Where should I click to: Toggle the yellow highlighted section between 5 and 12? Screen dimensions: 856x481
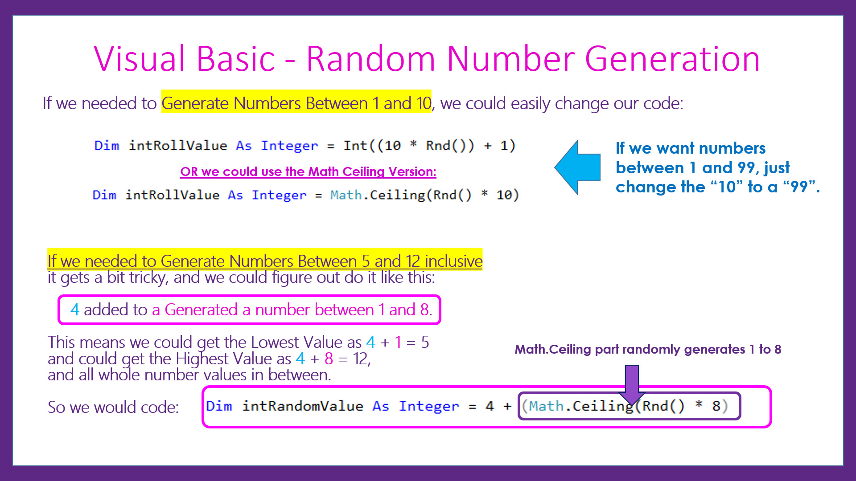264,260
